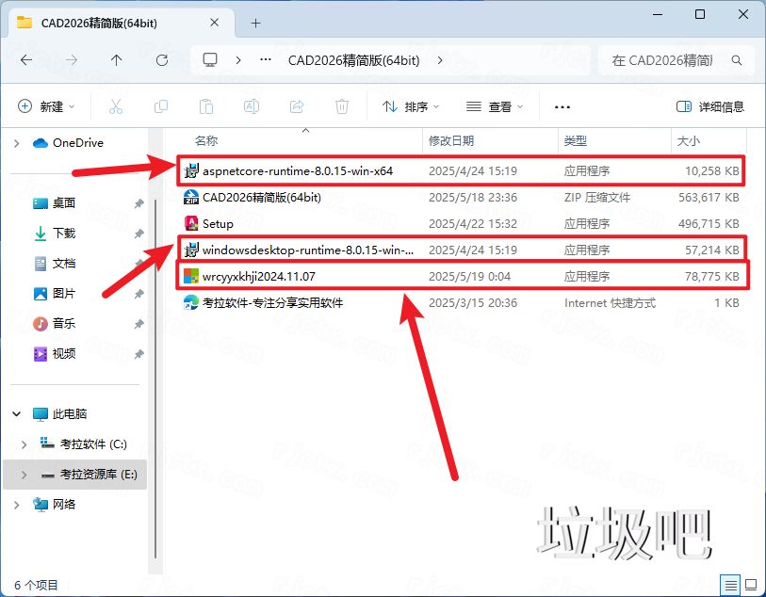Select the Cut icon in the toolbar

coord(116,106)
